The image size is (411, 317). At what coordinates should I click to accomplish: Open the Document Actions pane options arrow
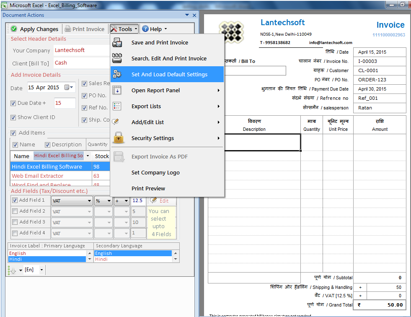[187, 15]
